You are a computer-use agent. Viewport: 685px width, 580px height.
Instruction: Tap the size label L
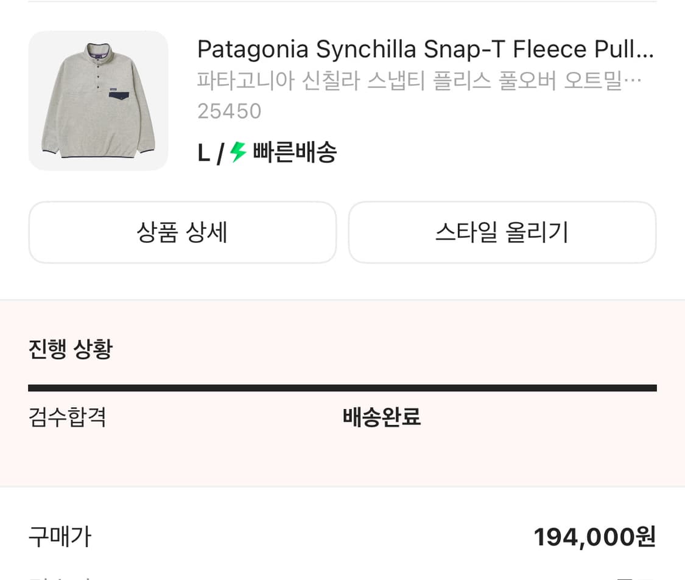point(203,152)
